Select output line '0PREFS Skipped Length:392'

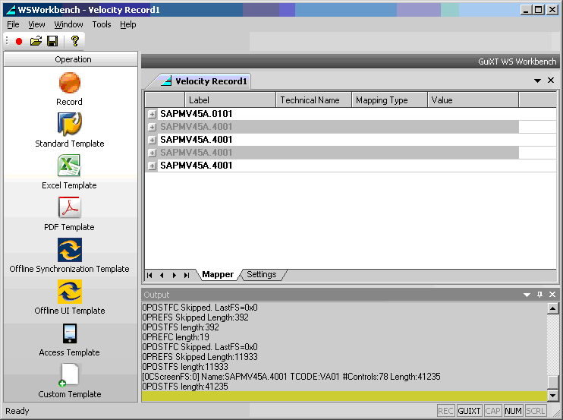click(195, 317)
